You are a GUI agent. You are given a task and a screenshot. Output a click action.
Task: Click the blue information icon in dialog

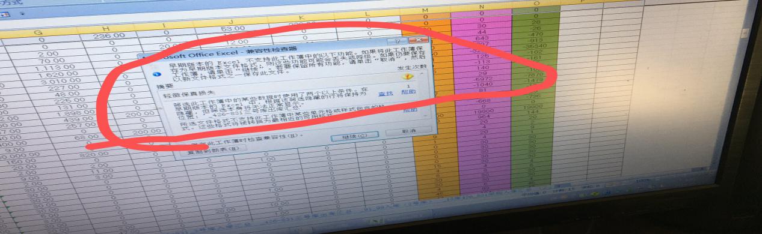(157, 74)
